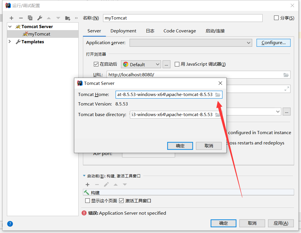This screenshot has height=233, width=301.
Task: Open the 日志 logs tab
Action: pyautogui.click(x=150, y=31)
